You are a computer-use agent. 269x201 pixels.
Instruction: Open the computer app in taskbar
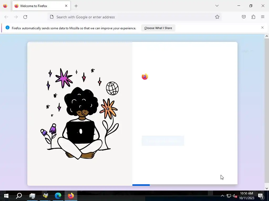[x=32, y=196]
